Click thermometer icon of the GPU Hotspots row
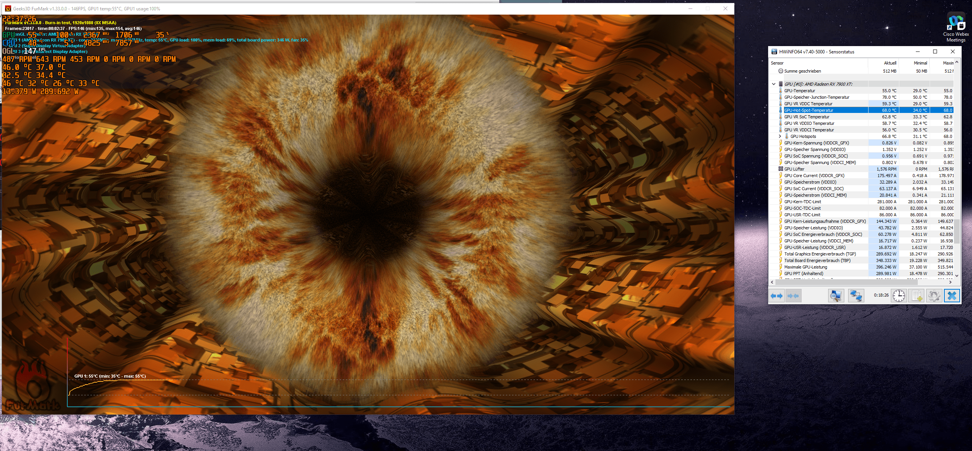Image resolution: width=972 pixels, height=451 pixels. tap(787, 136)
